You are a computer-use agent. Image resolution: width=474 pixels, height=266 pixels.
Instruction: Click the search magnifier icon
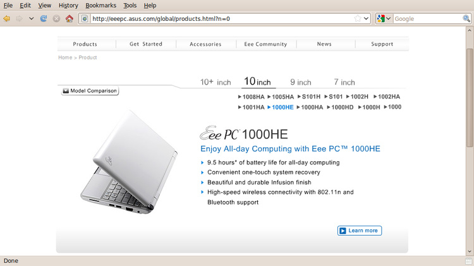(466, 18)
